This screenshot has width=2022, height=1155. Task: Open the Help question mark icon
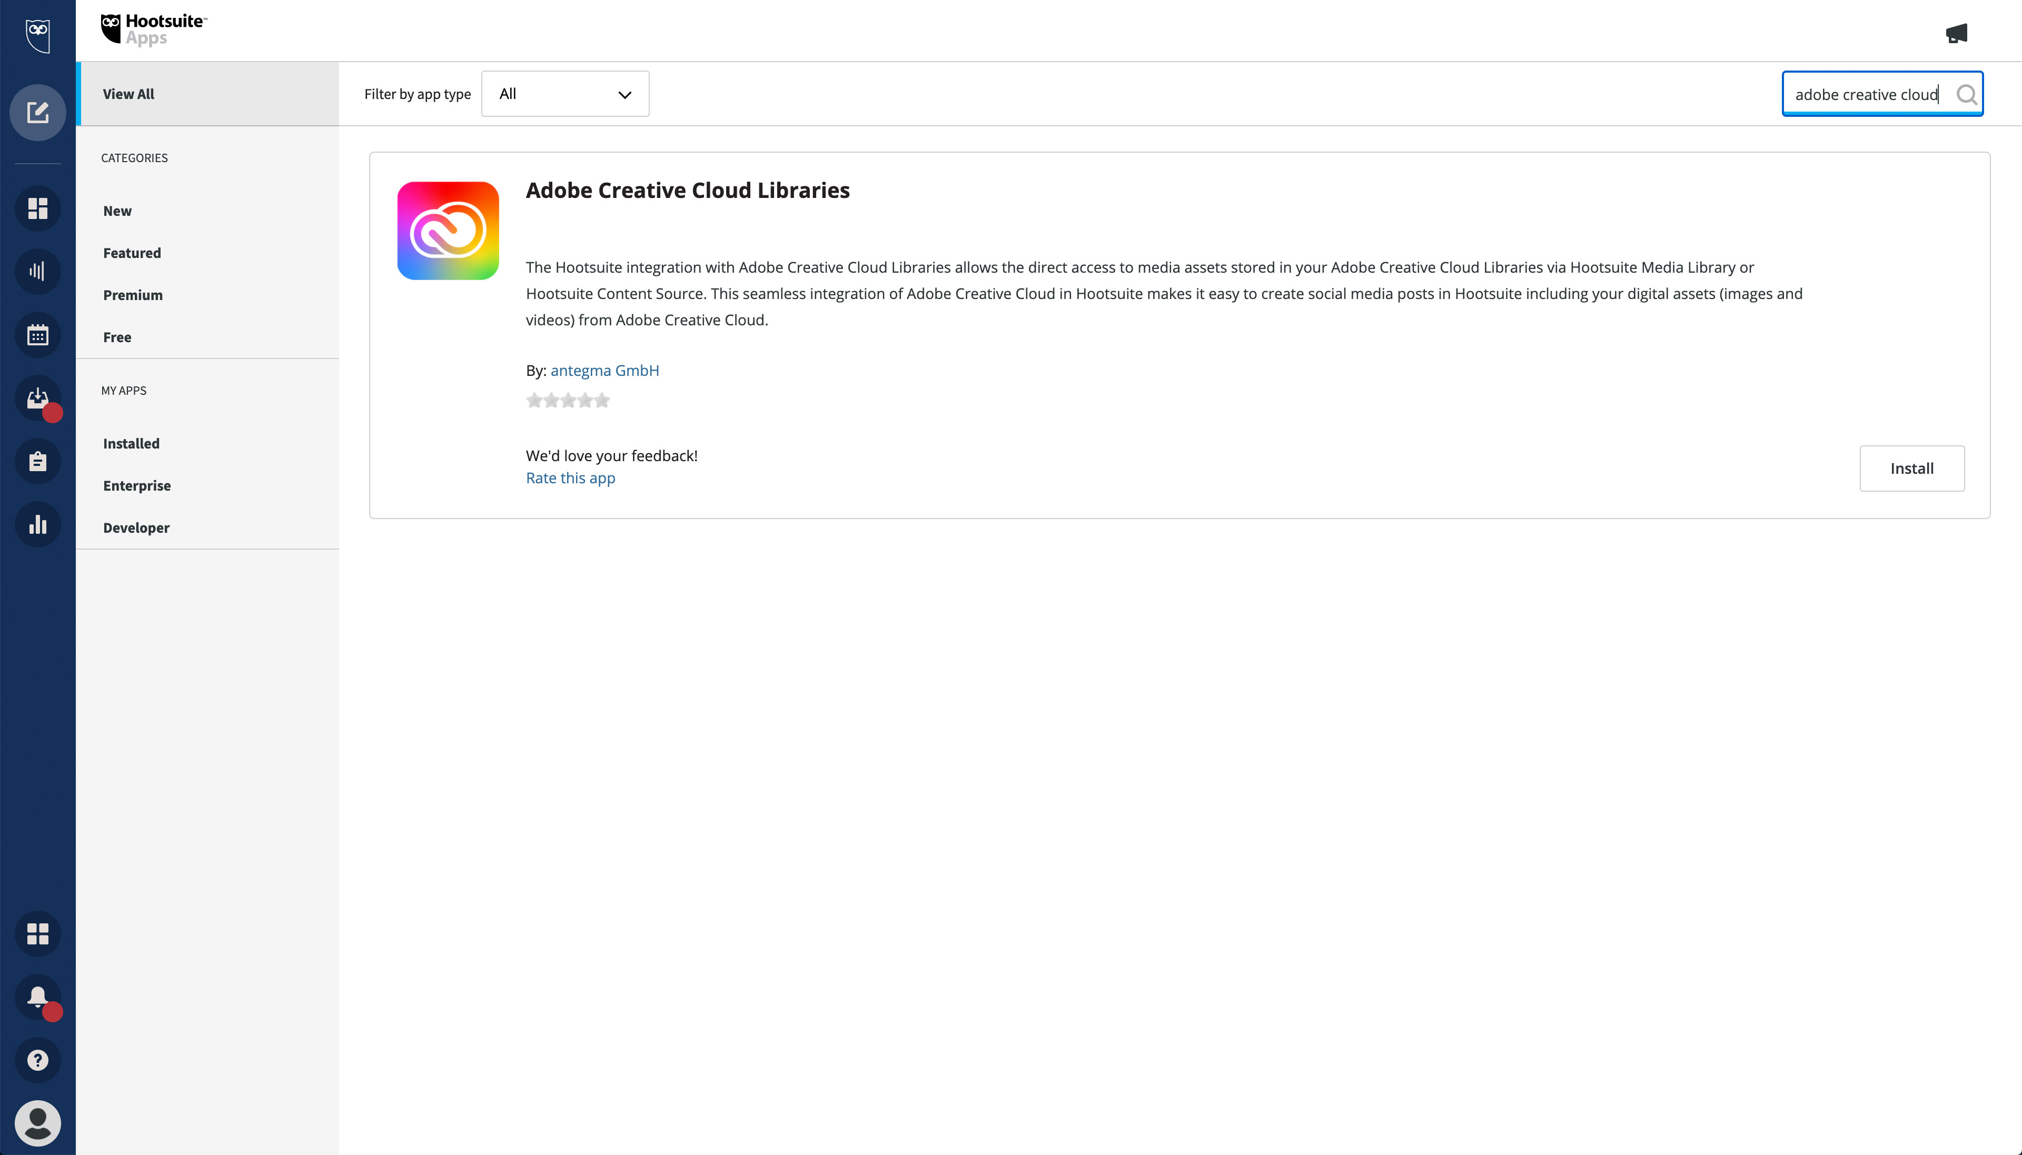click(x=37, y=1061)
